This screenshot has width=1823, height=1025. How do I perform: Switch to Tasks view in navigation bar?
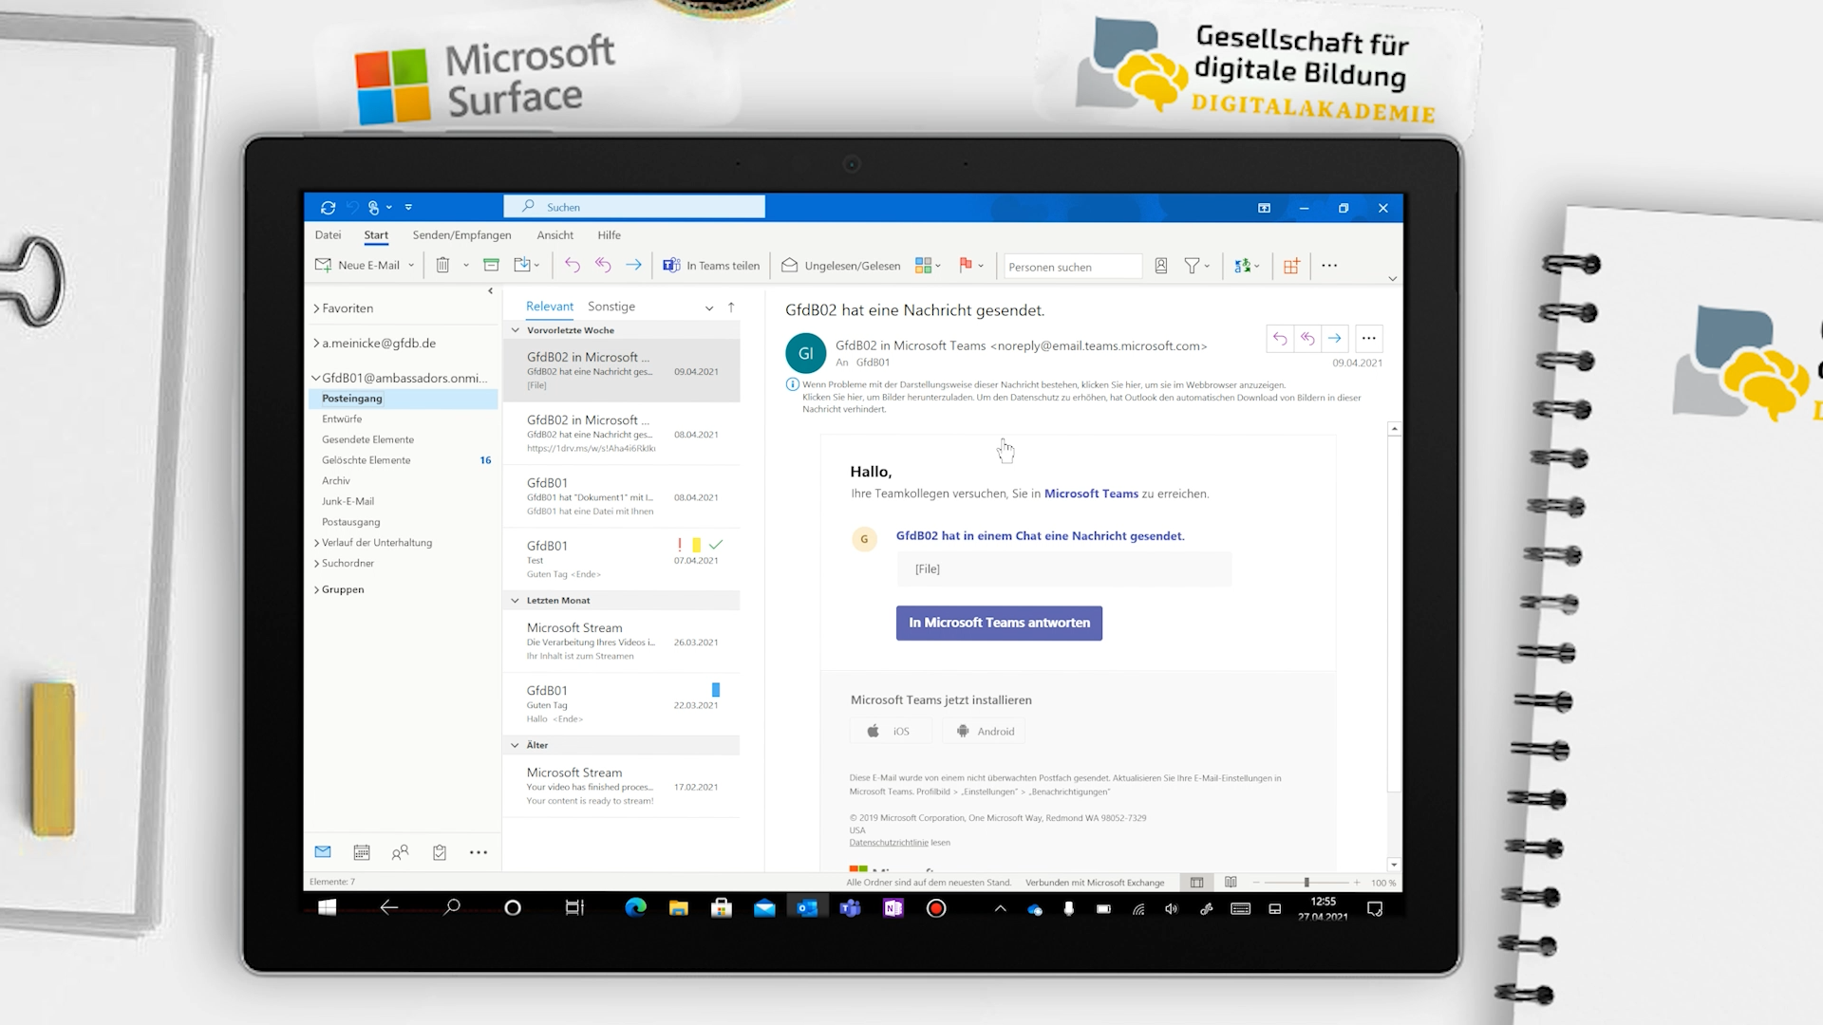point(440,852)
